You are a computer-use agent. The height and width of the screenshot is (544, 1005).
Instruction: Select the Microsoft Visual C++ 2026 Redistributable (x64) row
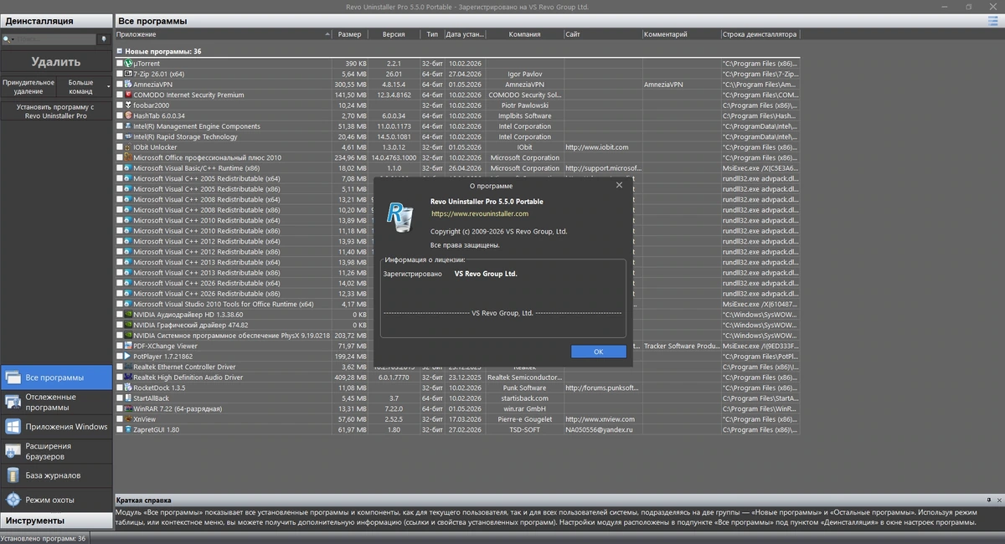point(457,283)
